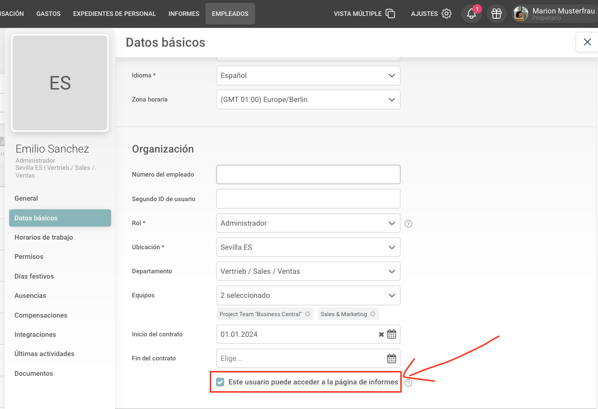Click help icon next to Rol
The image size is (598, 409).
[x=408, y=223]
